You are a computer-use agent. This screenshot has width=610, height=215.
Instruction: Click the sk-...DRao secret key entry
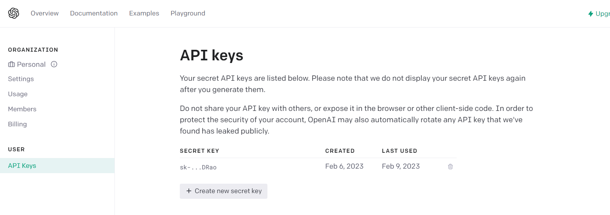click(198, 167)
